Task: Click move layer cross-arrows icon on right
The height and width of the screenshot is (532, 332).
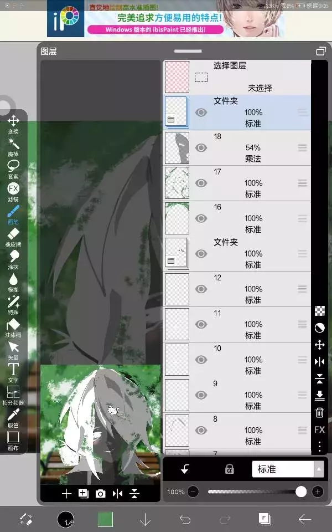Action: click(319, 345)
